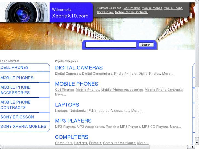Open the DIGITAL CAMERAS category heading
199x149 pixels.
point(79,68)
